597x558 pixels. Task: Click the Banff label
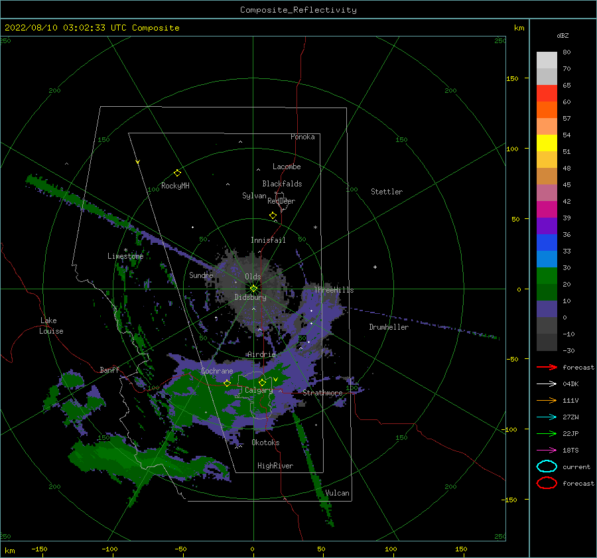tap(109, 370)
